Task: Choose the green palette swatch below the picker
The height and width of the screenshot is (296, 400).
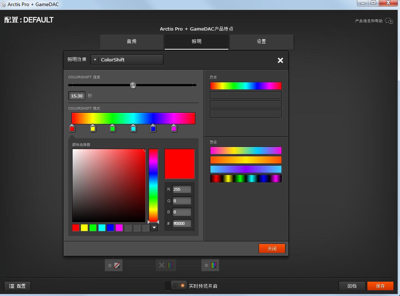Action: coord(93,228)
